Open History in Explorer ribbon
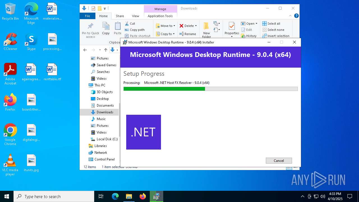 coord(249,36)
